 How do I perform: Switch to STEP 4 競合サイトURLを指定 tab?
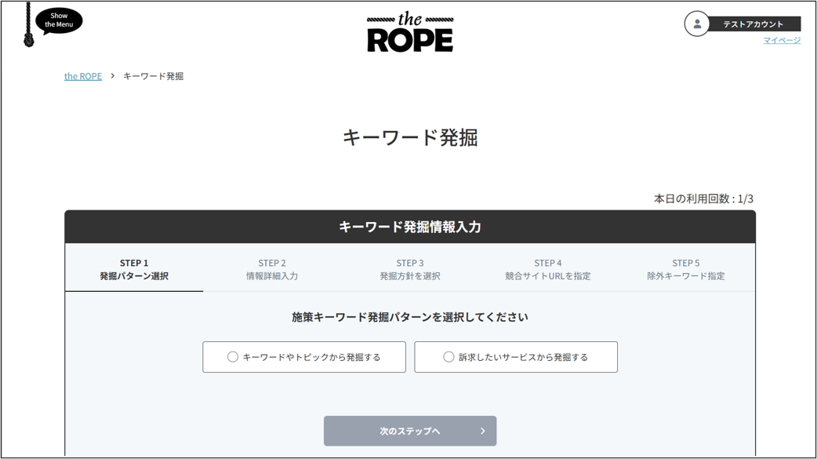[x=548, y=269]
